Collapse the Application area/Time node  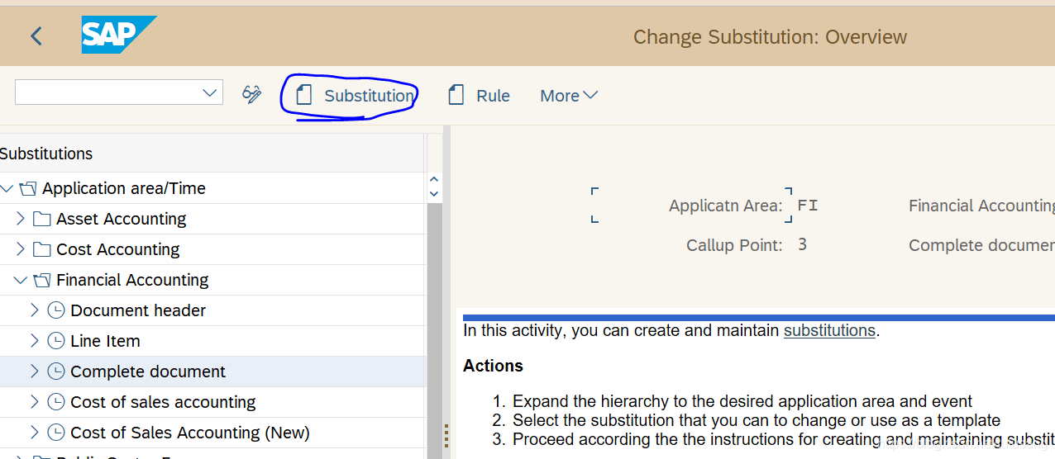[x=7, y=188]
